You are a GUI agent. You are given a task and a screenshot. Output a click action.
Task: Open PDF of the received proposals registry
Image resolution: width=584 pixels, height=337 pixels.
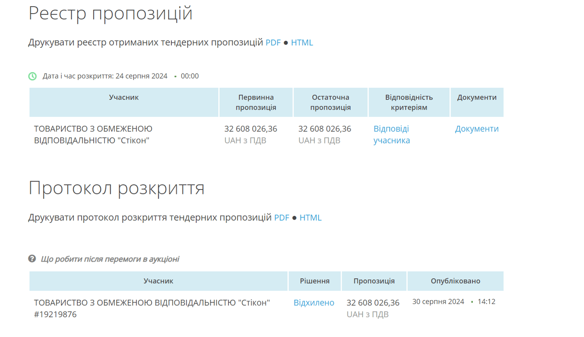(x=273, y=43)
